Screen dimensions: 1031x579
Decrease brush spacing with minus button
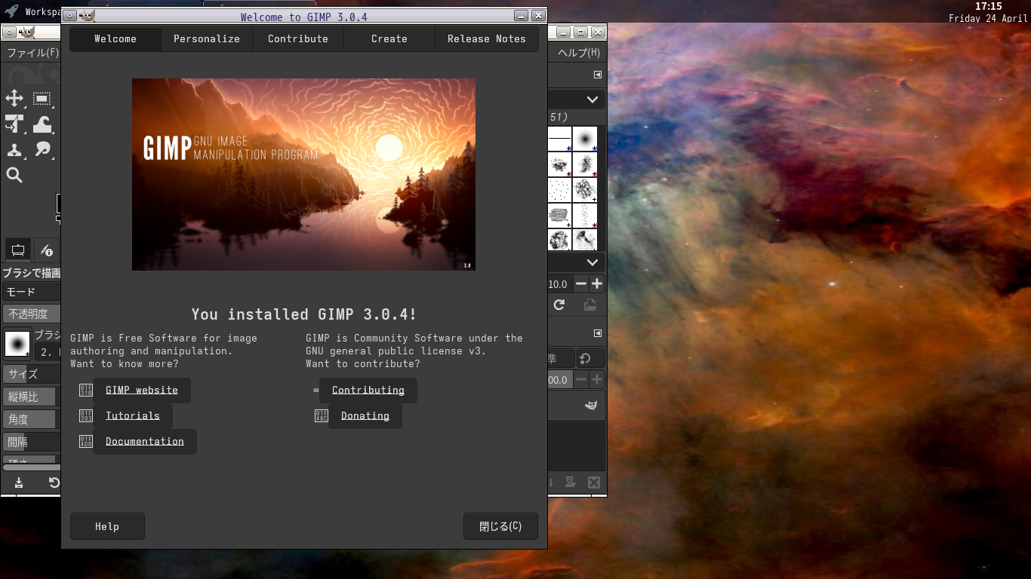[x=581, y=284]
